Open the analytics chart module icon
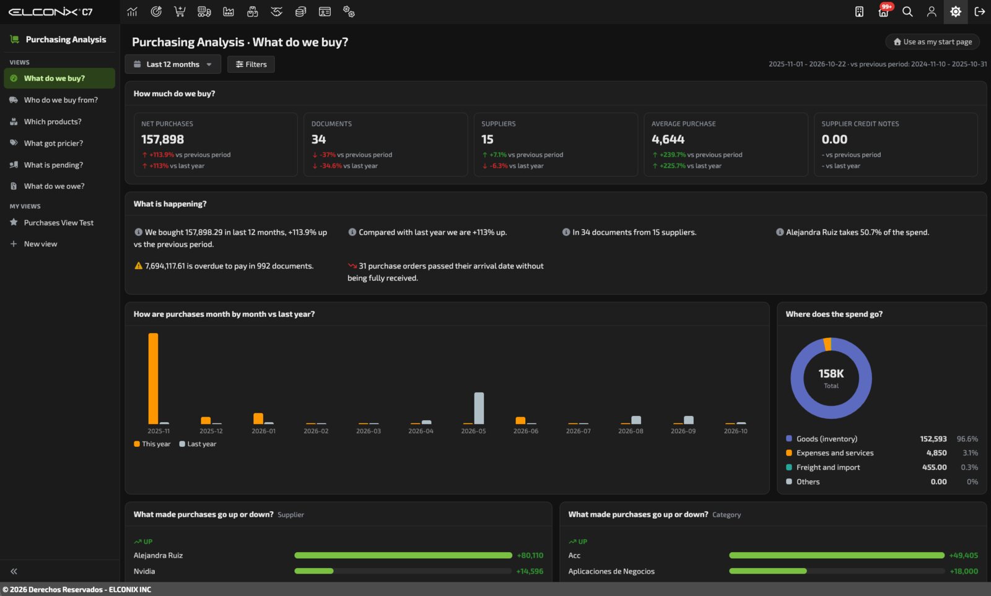The height and width of the screenshot is (596, 991). click(x=132, y=12)
